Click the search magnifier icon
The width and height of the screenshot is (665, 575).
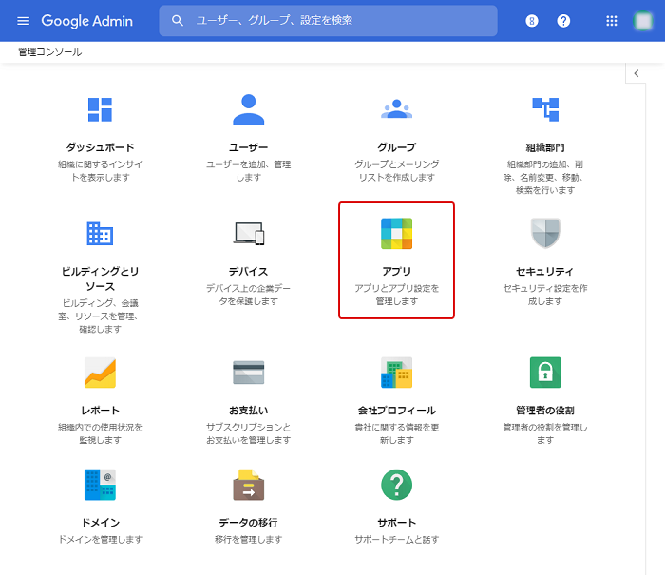click(x=178, y=20)
